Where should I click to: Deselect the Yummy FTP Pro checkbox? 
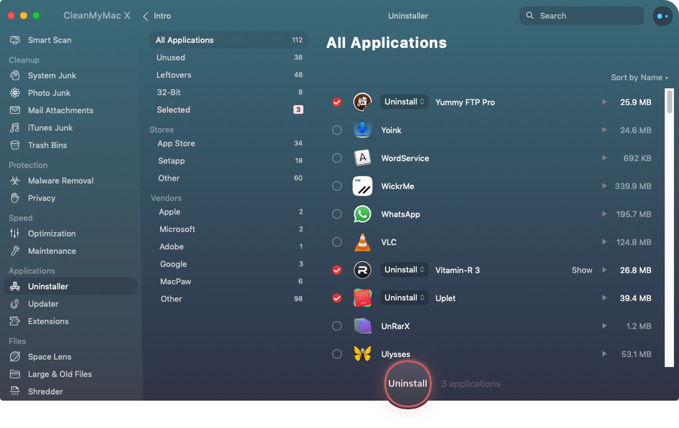click(x=337, y=102)
